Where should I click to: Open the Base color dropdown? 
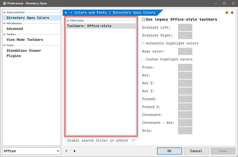coord(185,51)
